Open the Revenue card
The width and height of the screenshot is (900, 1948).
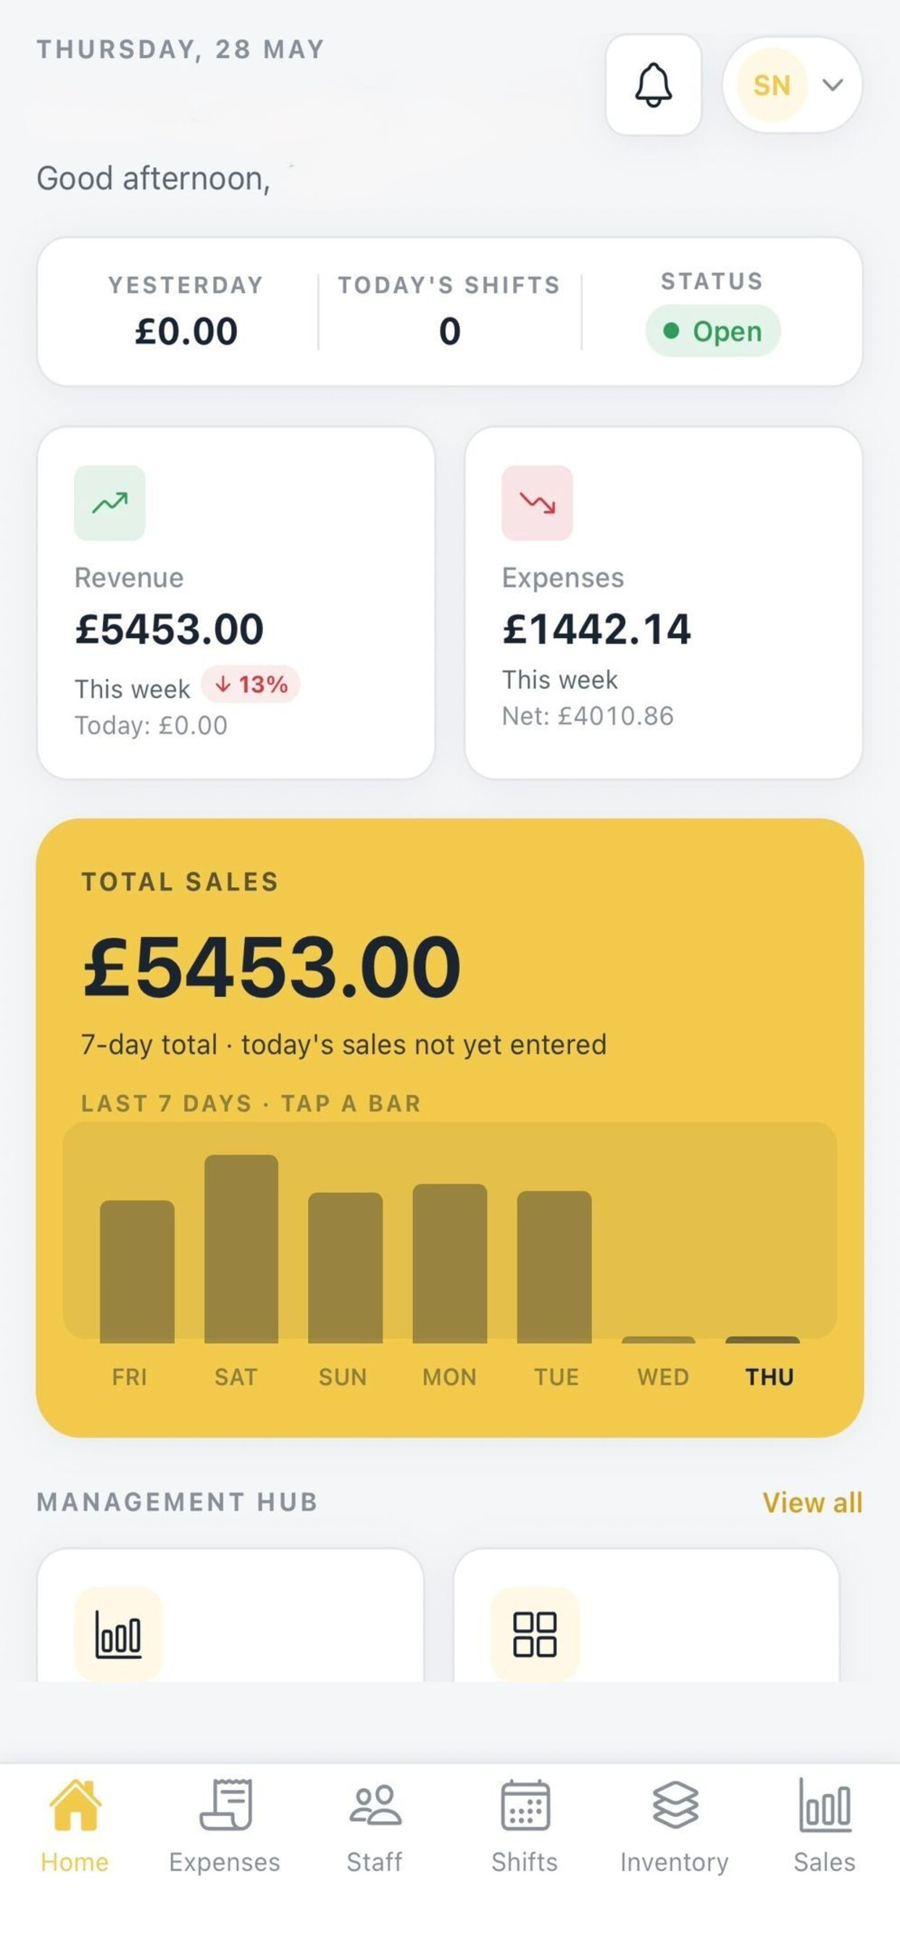click(x=236, y=603)
